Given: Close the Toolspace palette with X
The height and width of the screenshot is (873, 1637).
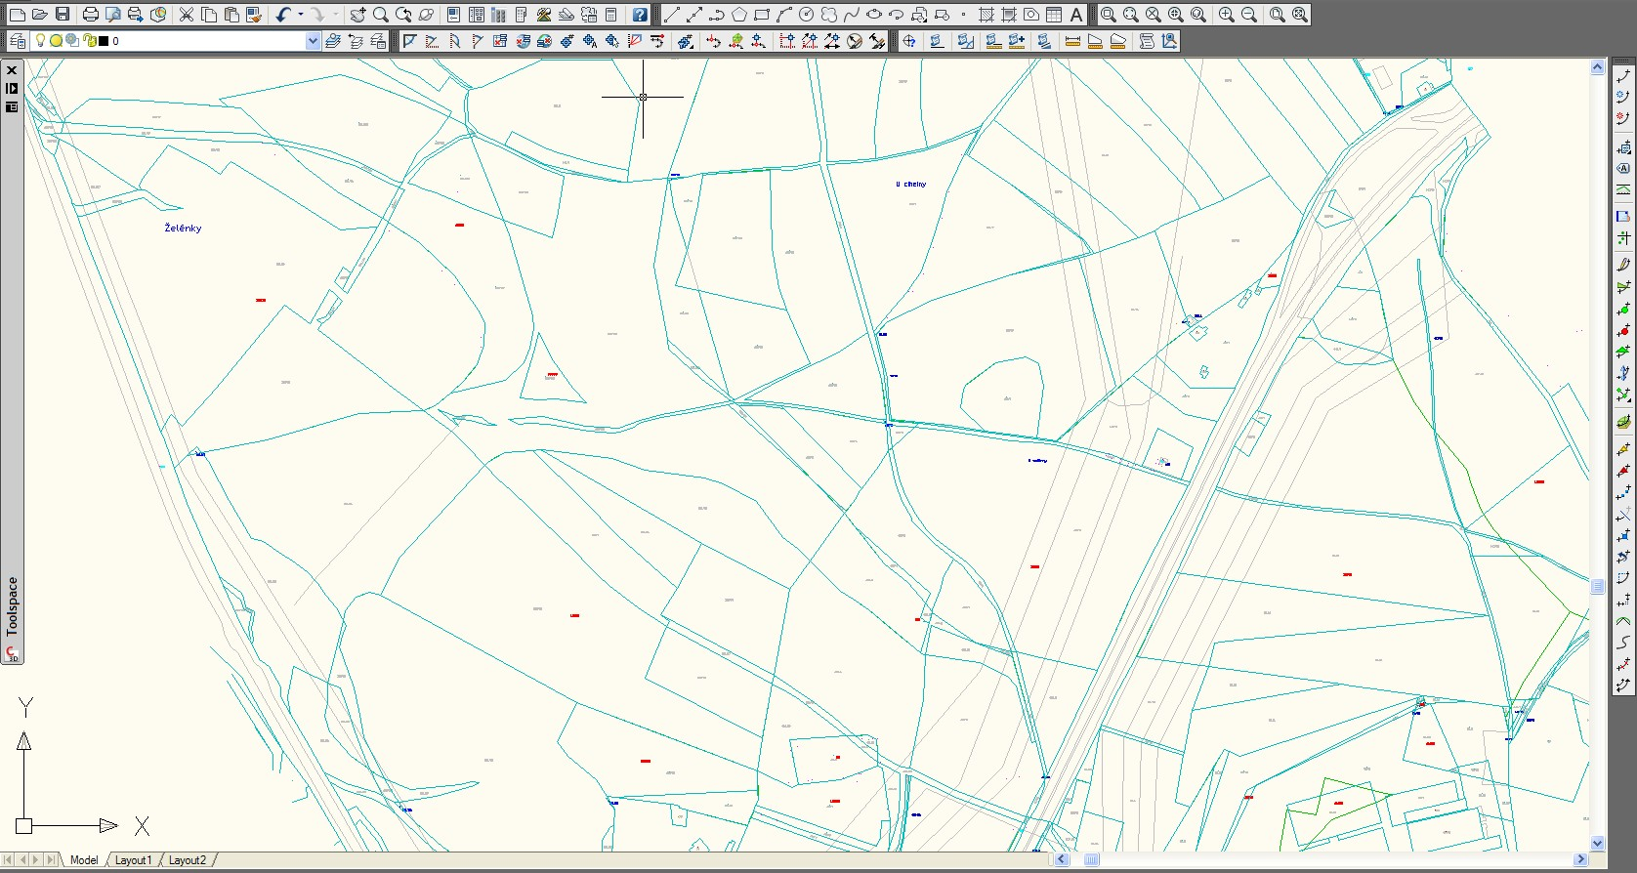Looking at the screenshot, I should click(12, 70).
